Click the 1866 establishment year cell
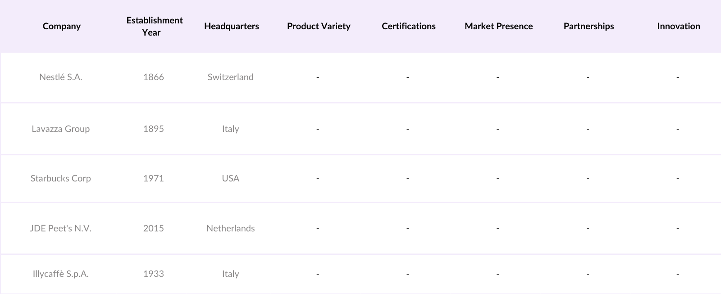 tap(153, 77)
